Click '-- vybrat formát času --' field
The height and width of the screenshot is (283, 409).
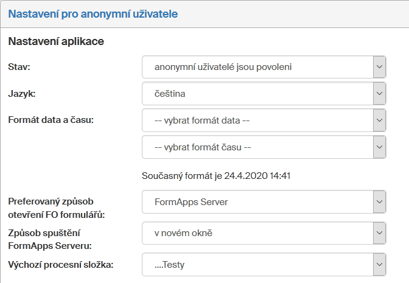click(257, 147)
